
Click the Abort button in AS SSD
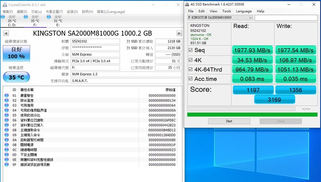click(280, 121)
